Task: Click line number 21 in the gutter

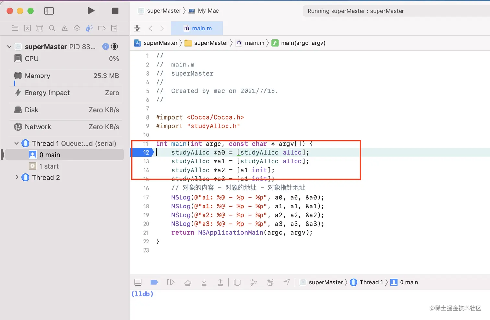Action: pos(146,232)
